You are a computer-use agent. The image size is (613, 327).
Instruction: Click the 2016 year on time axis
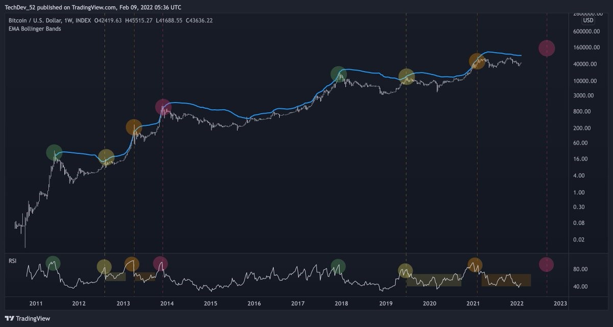pos(254,303)
